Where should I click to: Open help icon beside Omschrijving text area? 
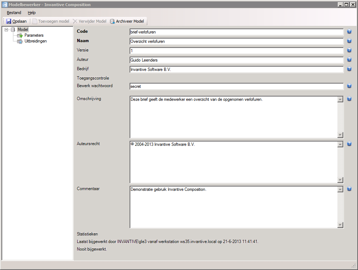pyautogui.click(x=349, y=99)
